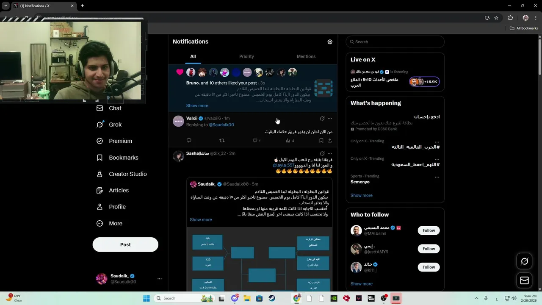This screenshot has height=305, width=542.
Task: Bookmark this page with star icon
Action: click(x=496, y=18)
